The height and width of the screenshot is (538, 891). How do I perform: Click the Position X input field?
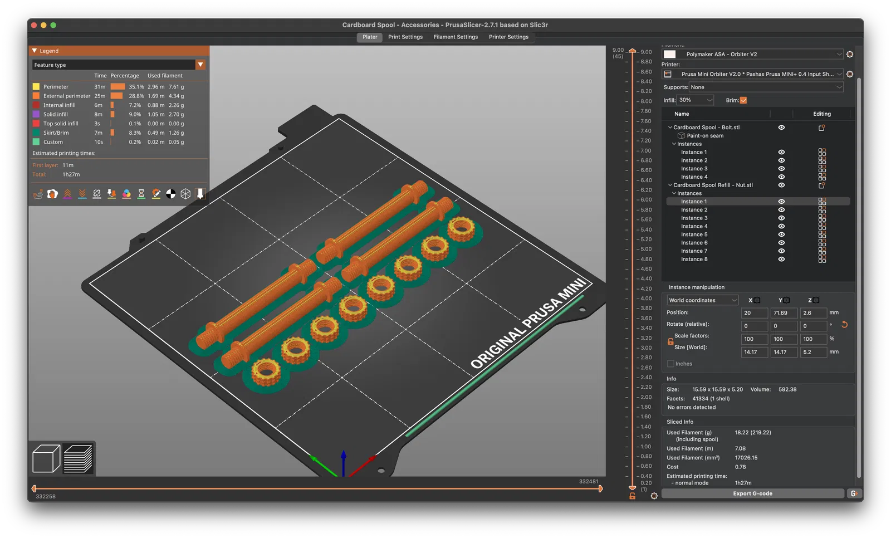coord(754,313)
